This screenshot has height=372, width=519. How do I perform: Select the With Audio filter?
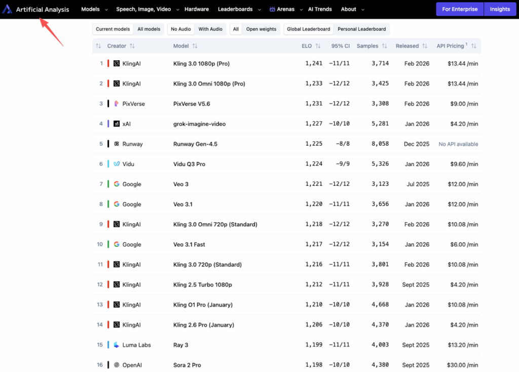210,29
